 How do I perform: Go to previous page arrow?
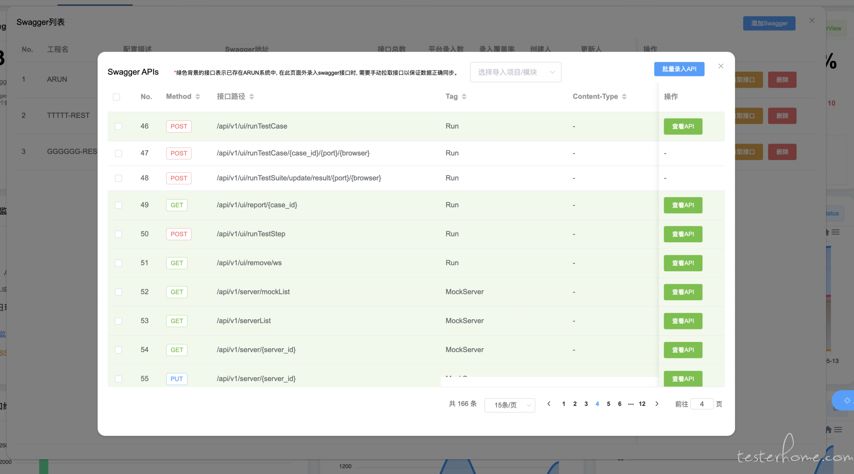[549, 404]
